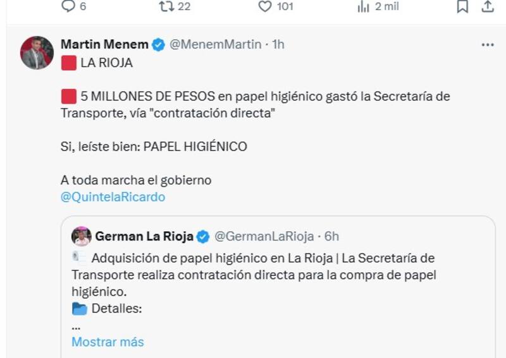
Task: Click the retweet icon with 22
Action: coord(166,6)
